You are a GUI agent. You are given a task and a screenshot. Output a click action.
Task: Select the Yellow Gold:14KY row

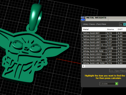point(104,39)
